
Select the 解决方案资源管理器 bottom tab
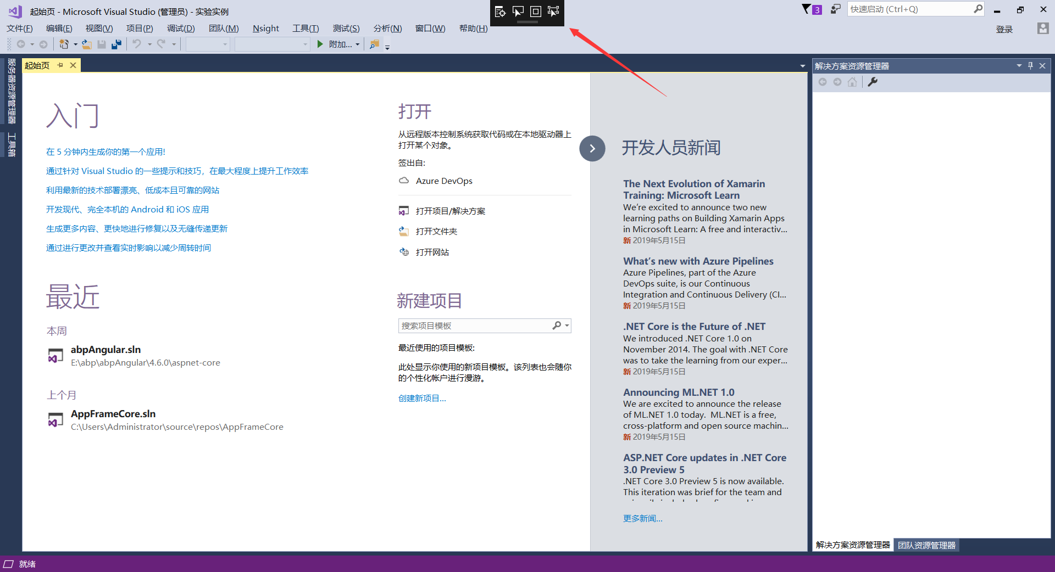coord(853,545)
